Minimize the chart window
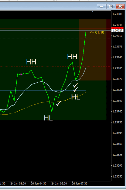126x190 pixels. tap(101, 6)
